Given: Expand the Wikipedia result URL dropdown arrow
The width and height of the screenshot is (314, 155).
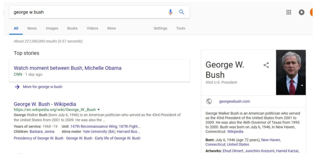Looking at the screenshot, I should point(99,110).
